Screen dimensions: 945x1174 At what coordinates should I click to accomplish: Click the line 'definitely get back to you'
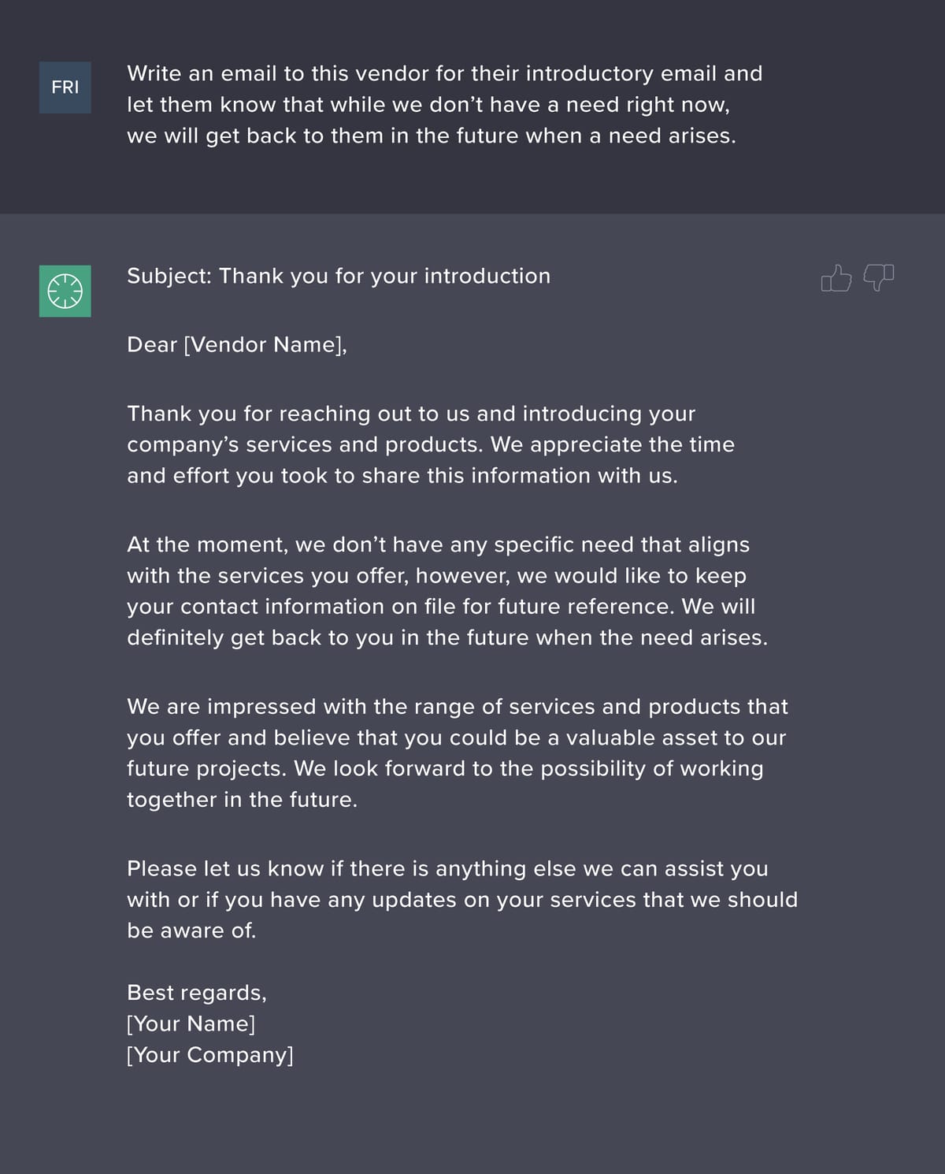coord(447,637)
